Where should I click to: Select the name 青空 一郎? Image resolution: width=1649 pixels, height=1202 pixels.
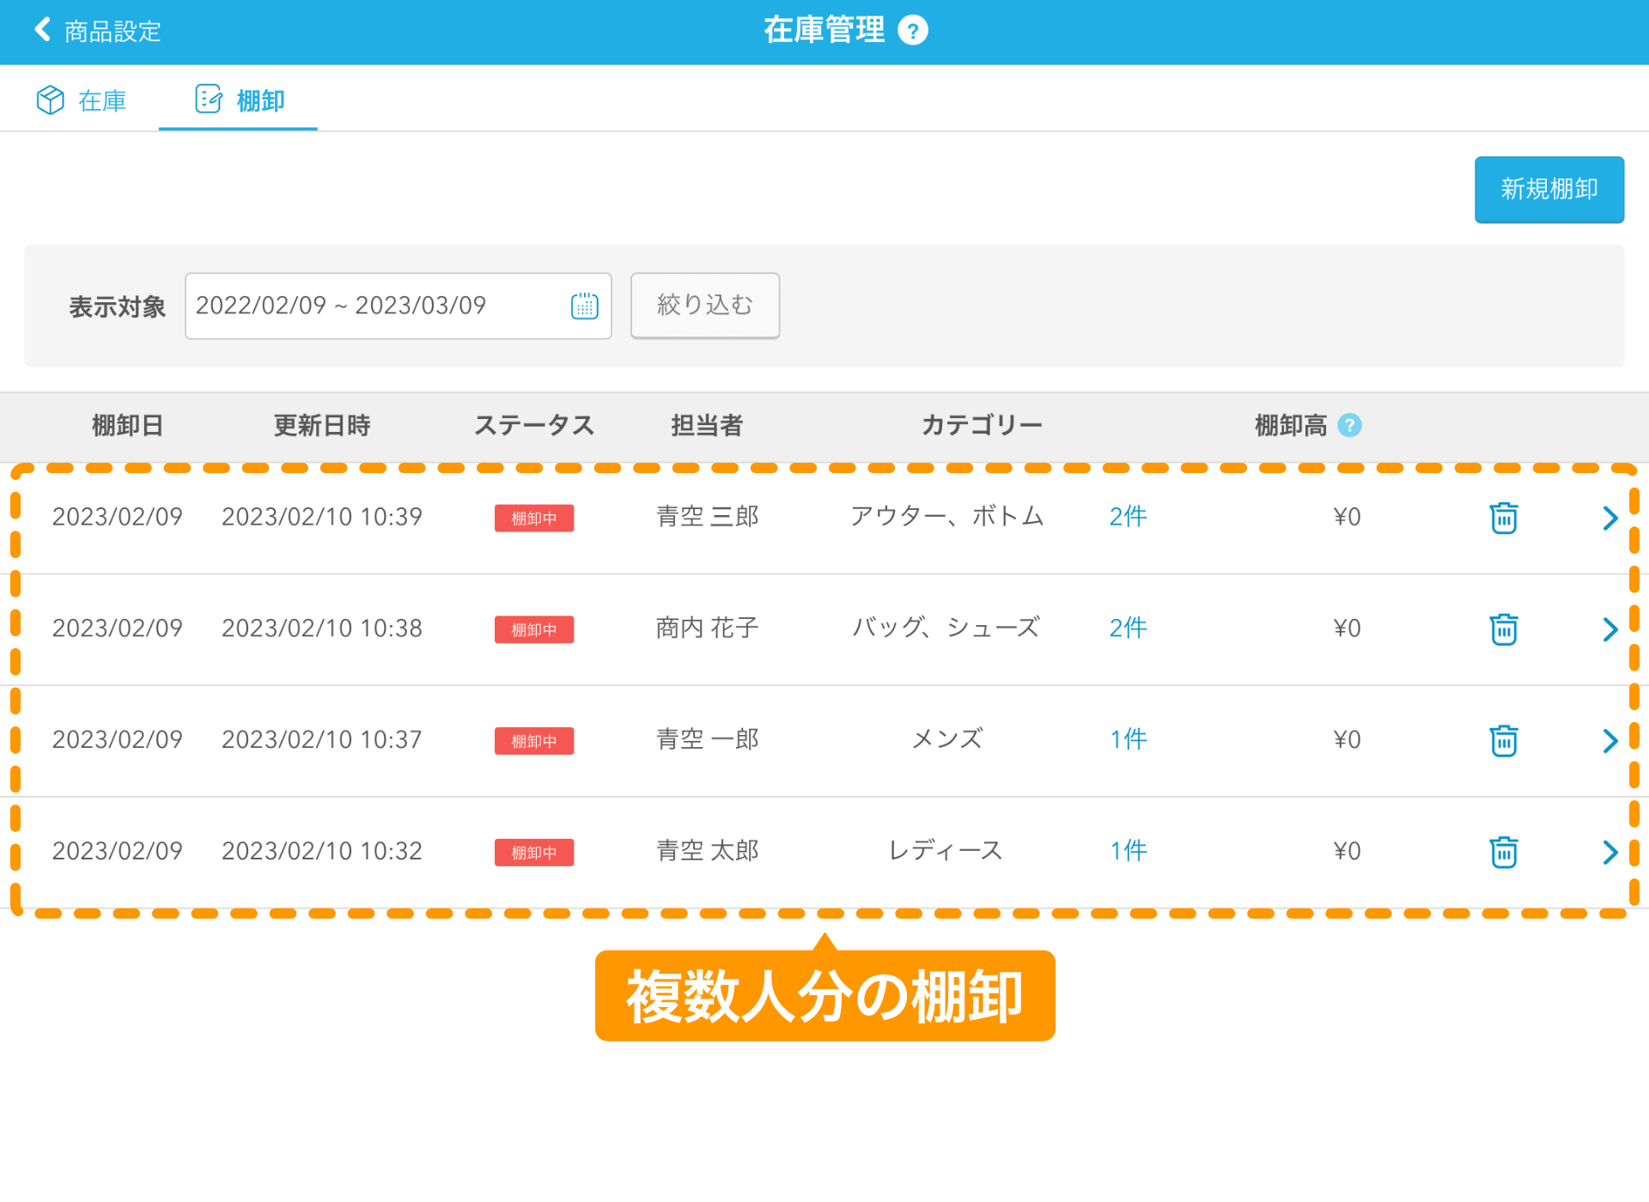pyautogui.click(x=708, y=739)
